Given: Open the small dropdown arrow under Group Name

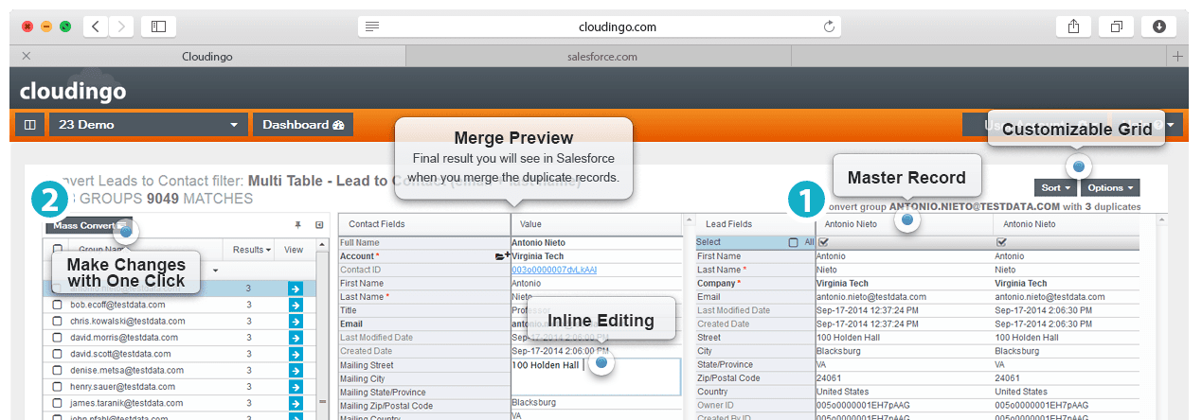Looking at the screenshot, I should (x=214, y=271).
